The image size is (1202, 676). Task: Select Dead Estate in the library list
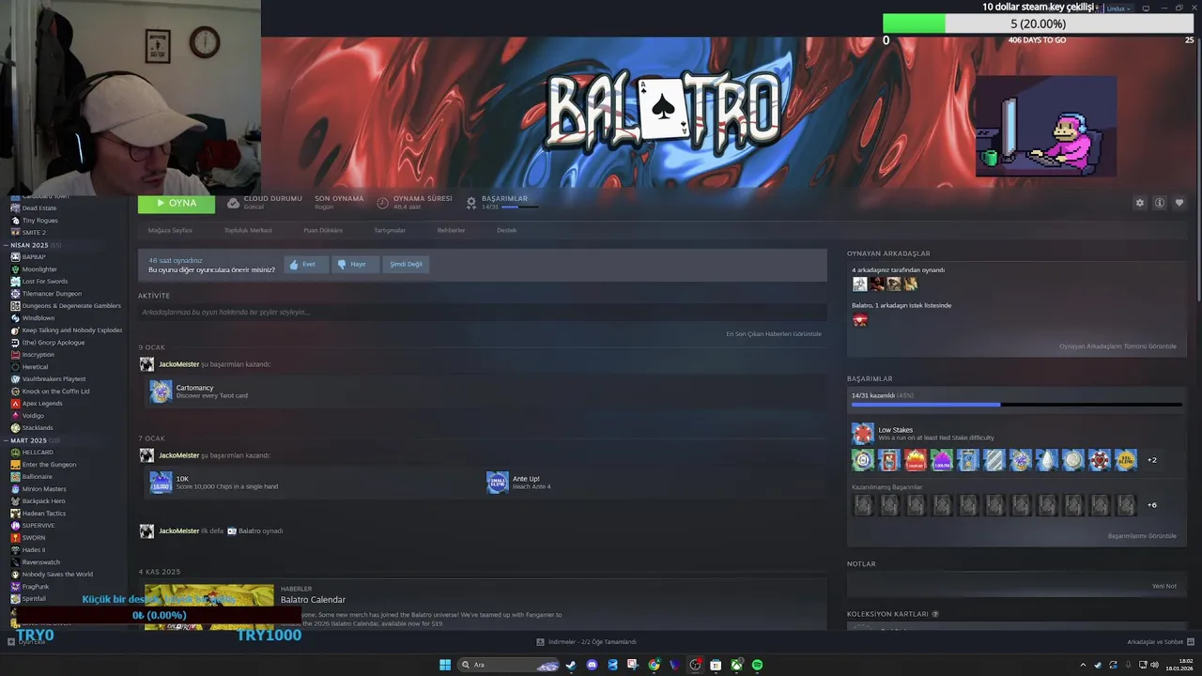pyautogui.click(x=39, y=208)
